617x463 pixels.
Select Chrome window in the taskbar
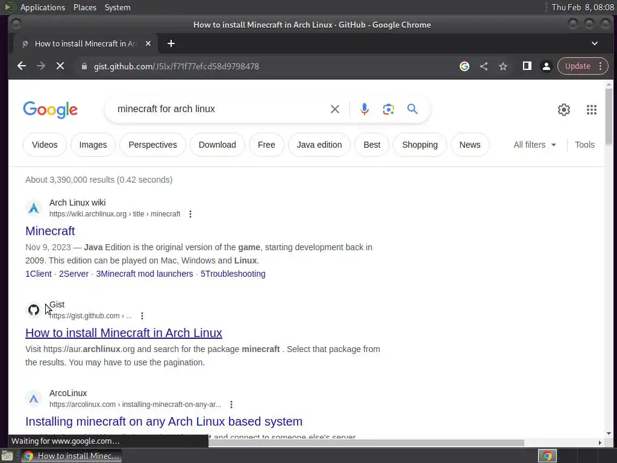pyautogui.click(x=71, y=456)
